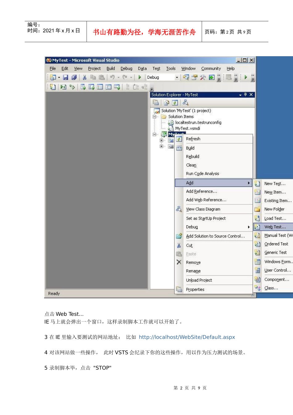Expand the second child node under MyTest project
The width and height of the screenshot is (293, 415).
161,146
